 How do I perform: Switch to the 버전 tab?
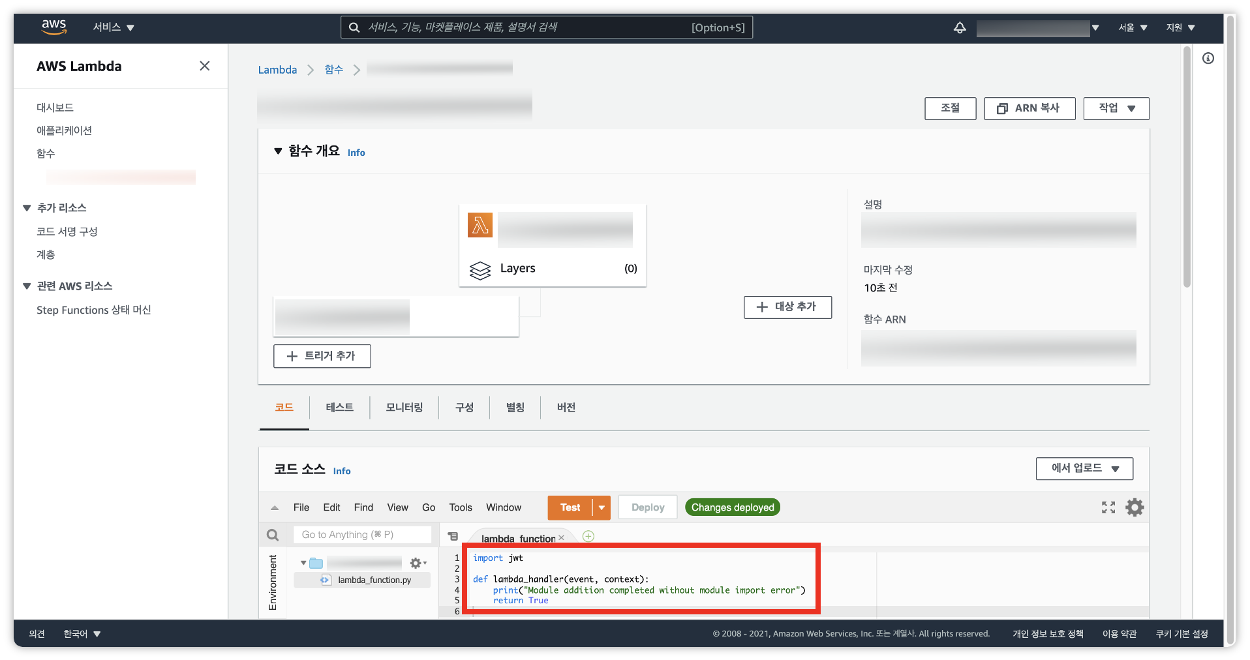566,408
